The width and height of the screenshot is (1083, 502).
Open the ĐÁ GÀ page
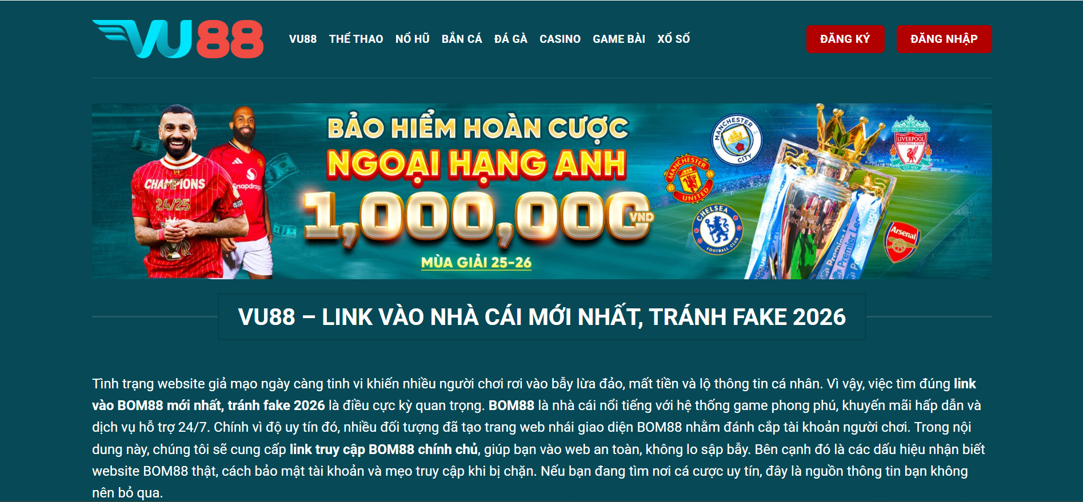[511, 39]
